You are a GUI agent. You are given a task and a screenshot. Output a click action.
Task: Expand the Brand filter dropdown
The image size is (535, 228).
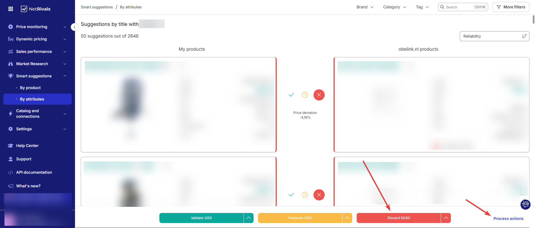click(x=365, y=7)
